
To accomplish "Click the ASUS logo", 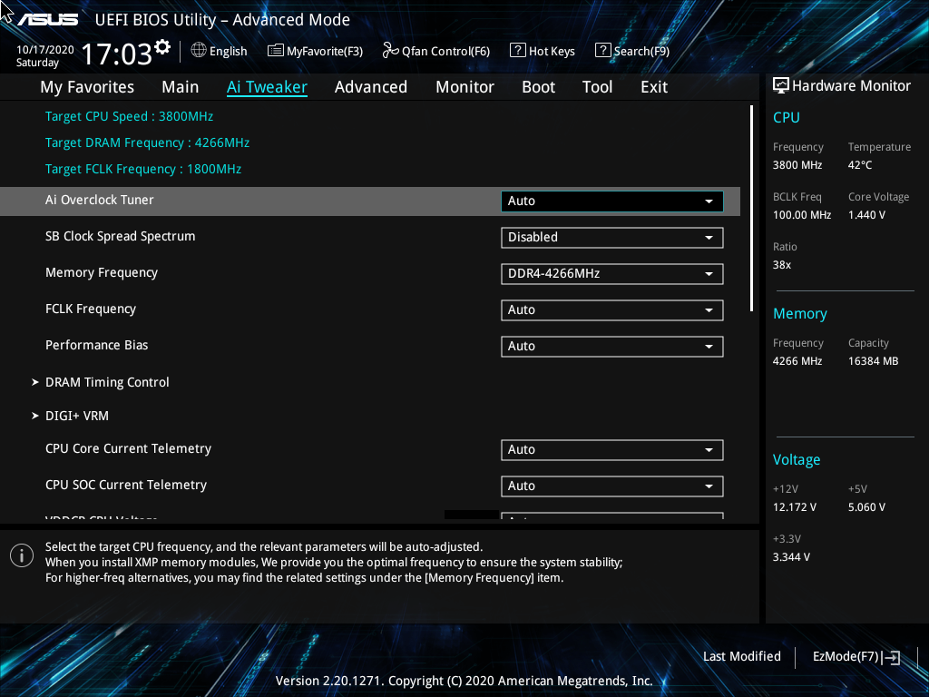I will tap(48, 20).
